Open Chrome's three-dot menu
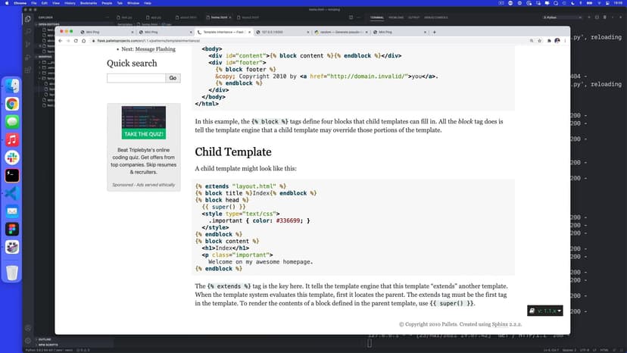The height and width of the screenshot is (353, 627). (x=566, y=41)
